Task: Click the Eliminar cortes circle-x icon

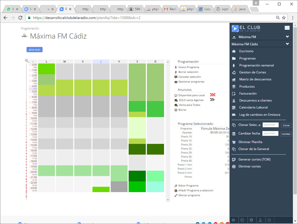Action: (234, 166)
